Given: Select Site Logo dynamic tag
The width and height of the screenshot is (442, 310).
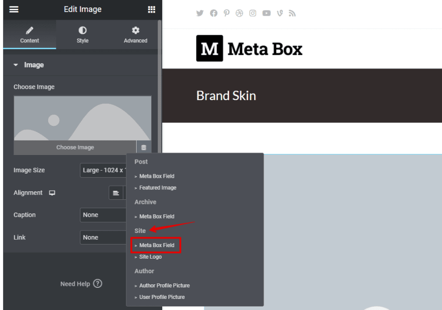Looking at the screenshot, I should [x=150, y=257].
